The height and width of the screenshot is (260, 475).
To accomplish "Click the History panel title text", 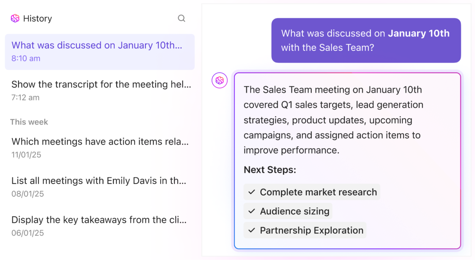I will (37, 18).
